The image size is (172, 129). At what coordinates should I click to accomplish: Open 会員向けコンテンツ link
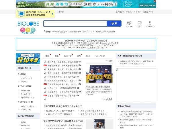124,12
